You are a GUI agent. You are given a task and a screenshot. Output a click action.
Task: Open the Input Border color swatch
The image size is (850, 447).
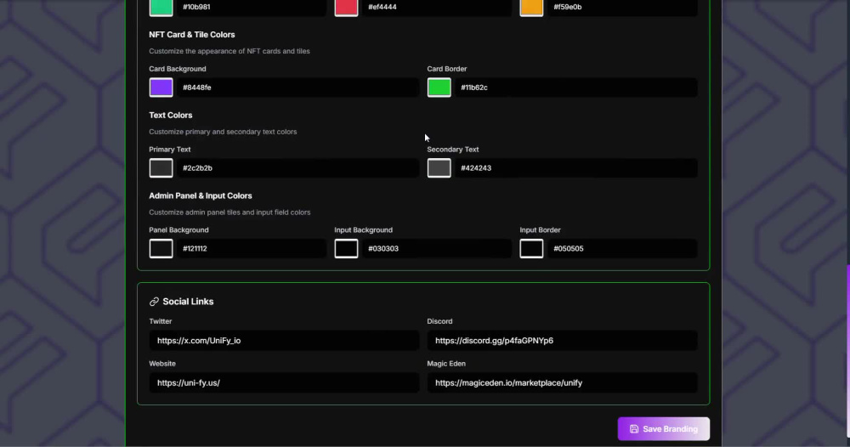(532, 249)
